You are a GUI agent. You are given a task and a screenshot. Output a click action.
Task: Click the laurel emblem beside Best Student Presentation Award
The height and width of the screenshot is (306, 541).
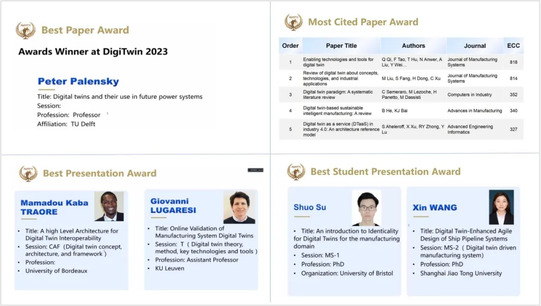[x=296, y=171]
